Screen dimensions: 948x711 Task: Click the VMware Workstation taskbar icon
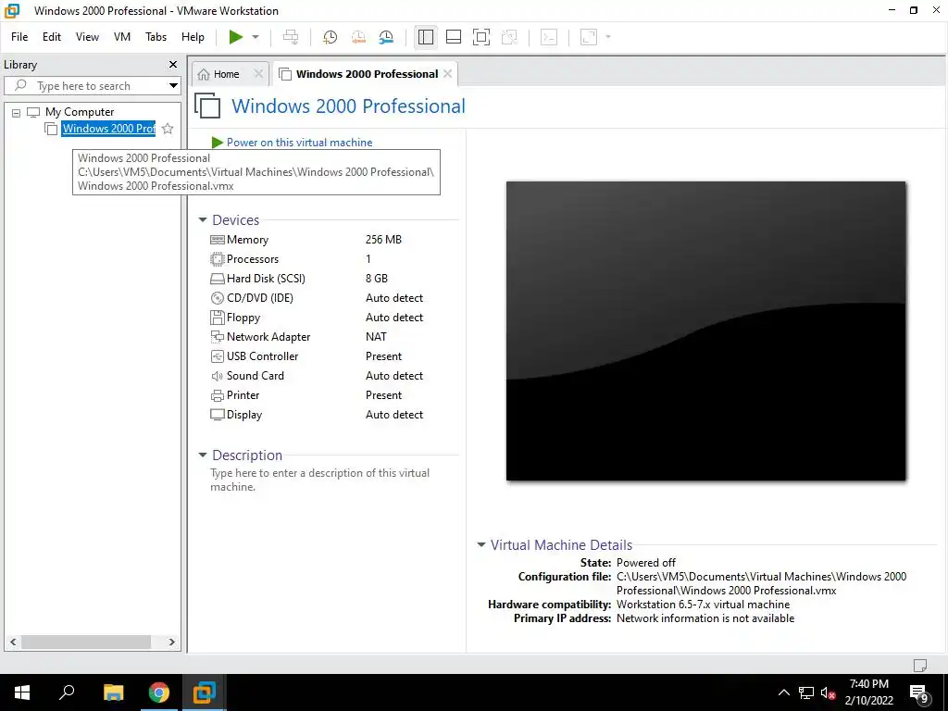tap(205, 692)
